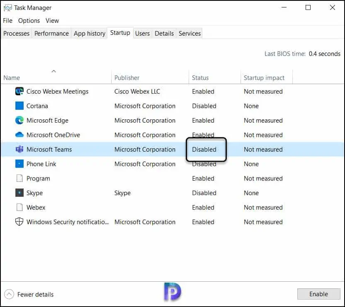Maximize the Task Manager window
345x307 pixels.
[x=308, y=7]
